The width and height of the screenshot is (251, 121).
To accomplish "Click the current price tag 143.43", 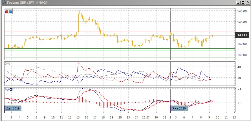I will 242,35.
